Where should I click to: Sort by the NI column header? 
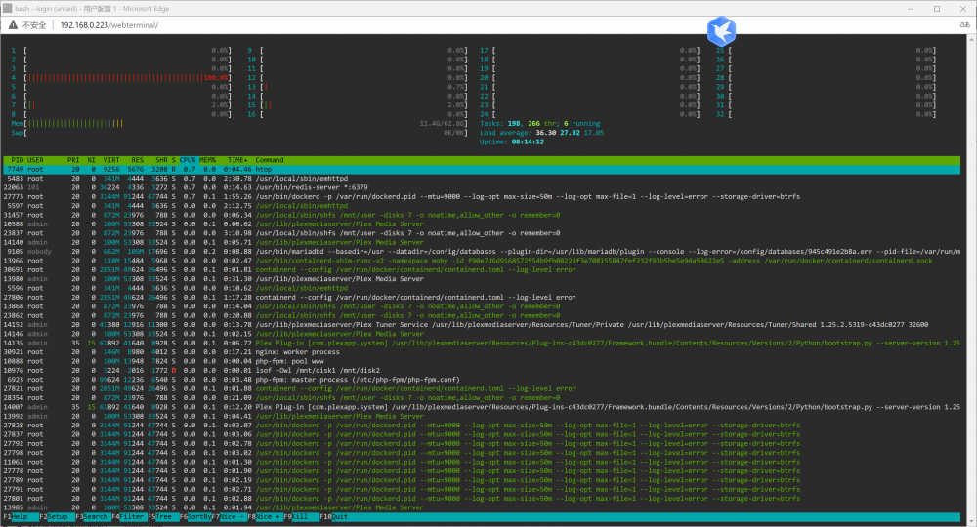point(92,160)
